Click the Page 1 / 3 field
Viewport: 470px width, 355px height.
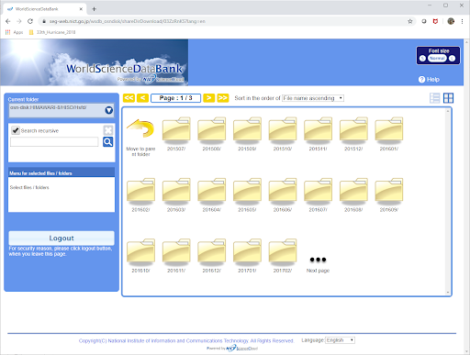click(175, 98)
